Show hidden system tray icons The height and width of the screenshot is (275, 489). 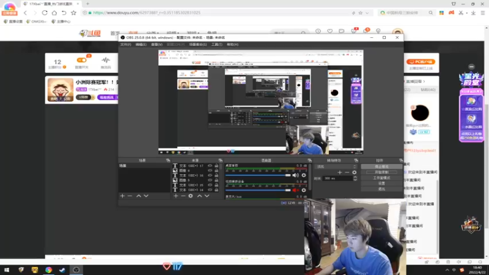pyautogui.click(x=447, y=270)
